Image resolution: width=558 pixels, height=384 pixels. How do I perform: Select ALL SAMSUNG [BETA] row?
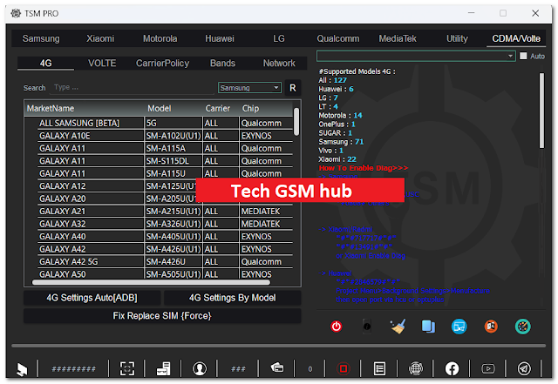point(165,123)
